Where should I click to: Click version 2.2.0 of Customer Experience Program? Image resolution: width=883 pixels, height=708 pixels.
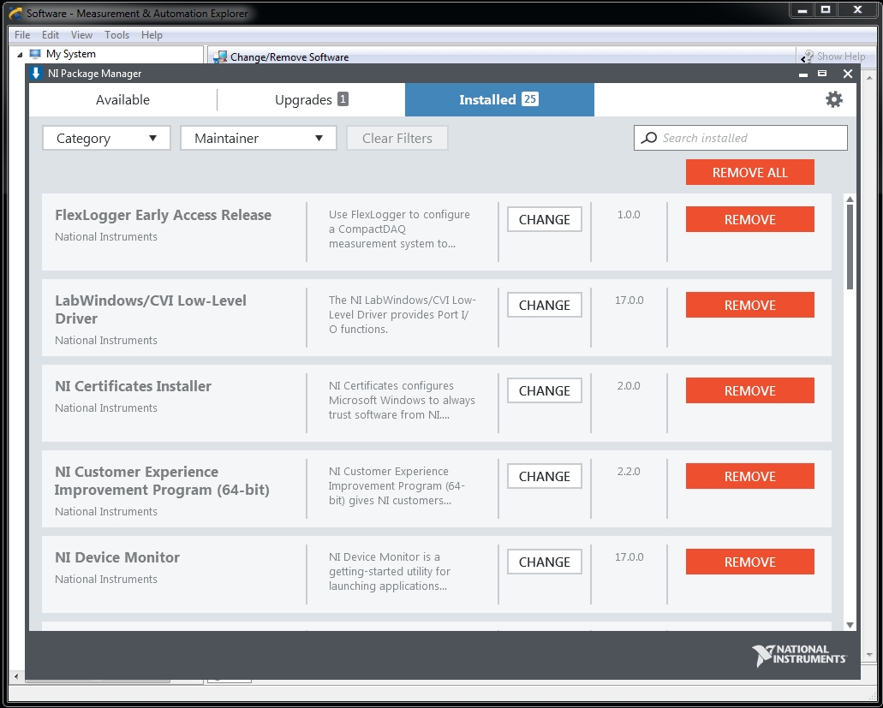pos(629,471)
